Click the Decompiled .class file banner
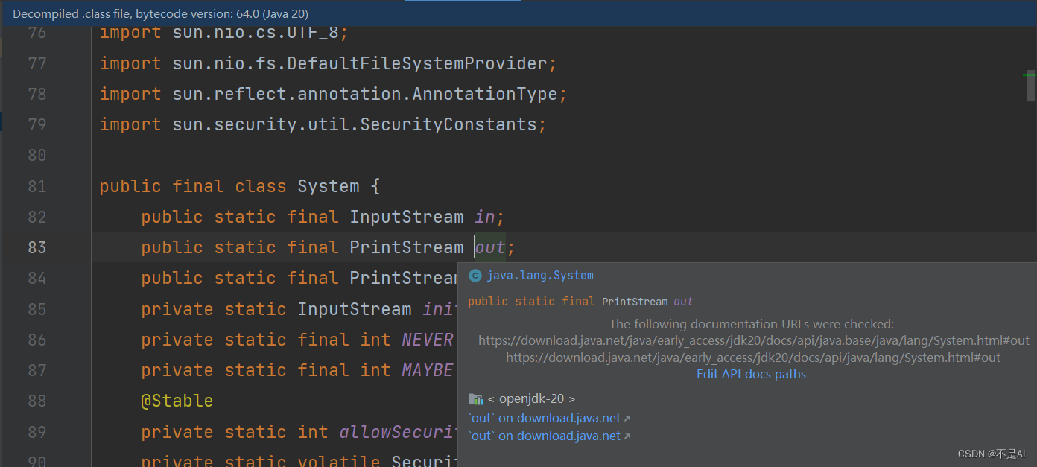The height and width of the screenshot is (467, 1037). tap(164, 13)
